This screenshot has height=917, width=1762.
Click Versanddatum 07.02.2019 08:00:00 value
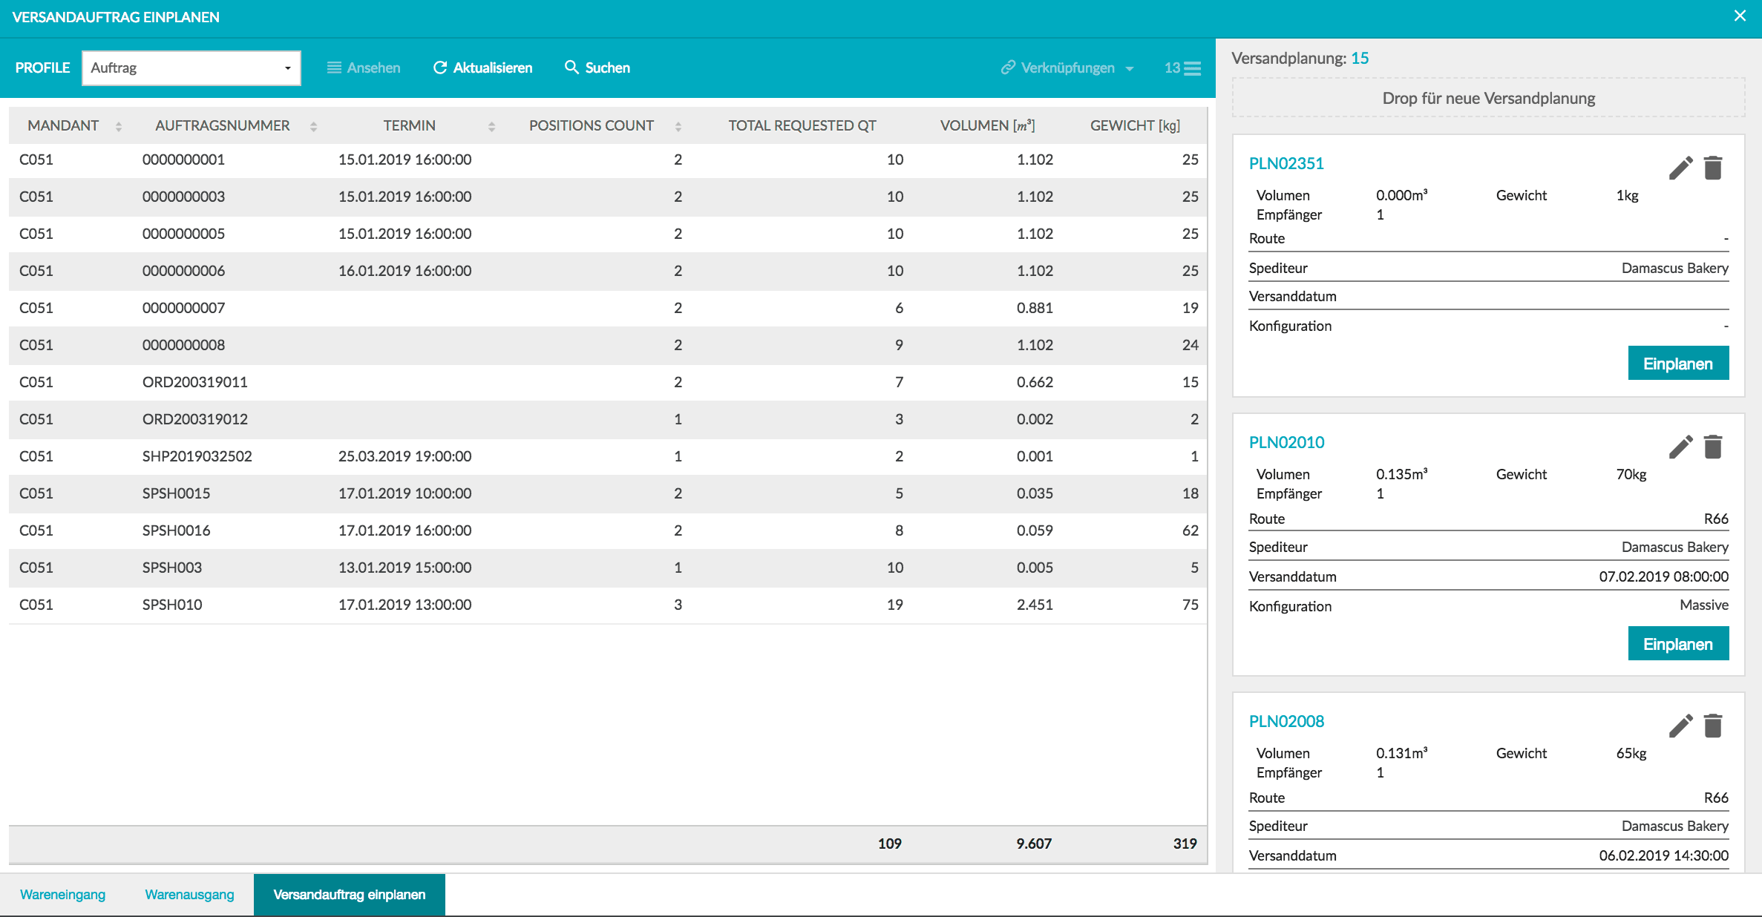click(x=1663, y=576)
